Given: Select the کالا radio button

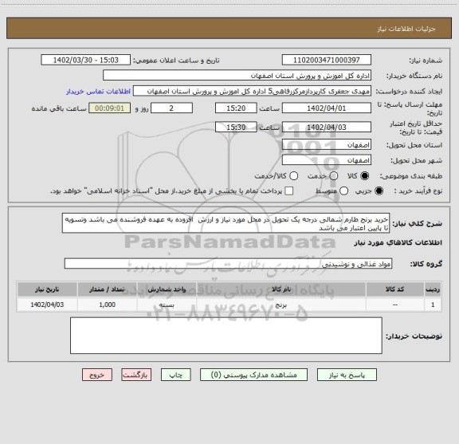Looking at the screenshot, I should (x=365, y=176).
